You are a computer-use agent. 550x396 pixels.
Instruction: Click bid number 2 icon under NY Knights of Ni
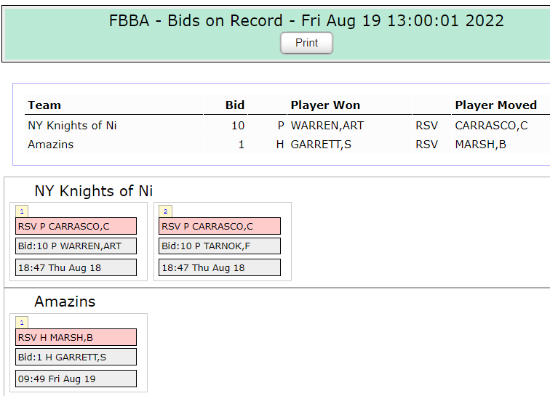165,211
